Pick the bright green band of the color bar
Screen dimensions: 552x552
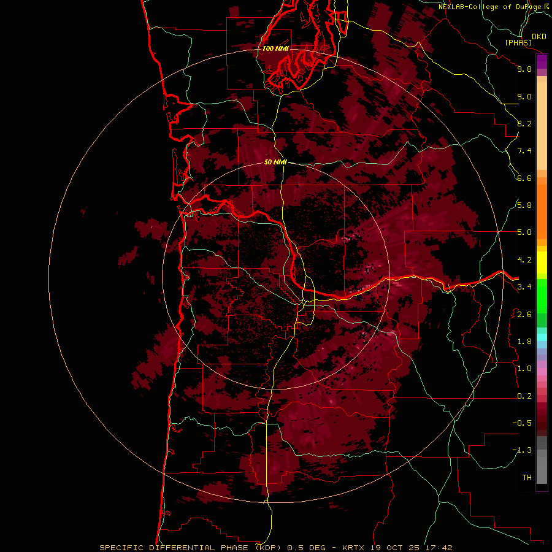[x=542, y=297]
